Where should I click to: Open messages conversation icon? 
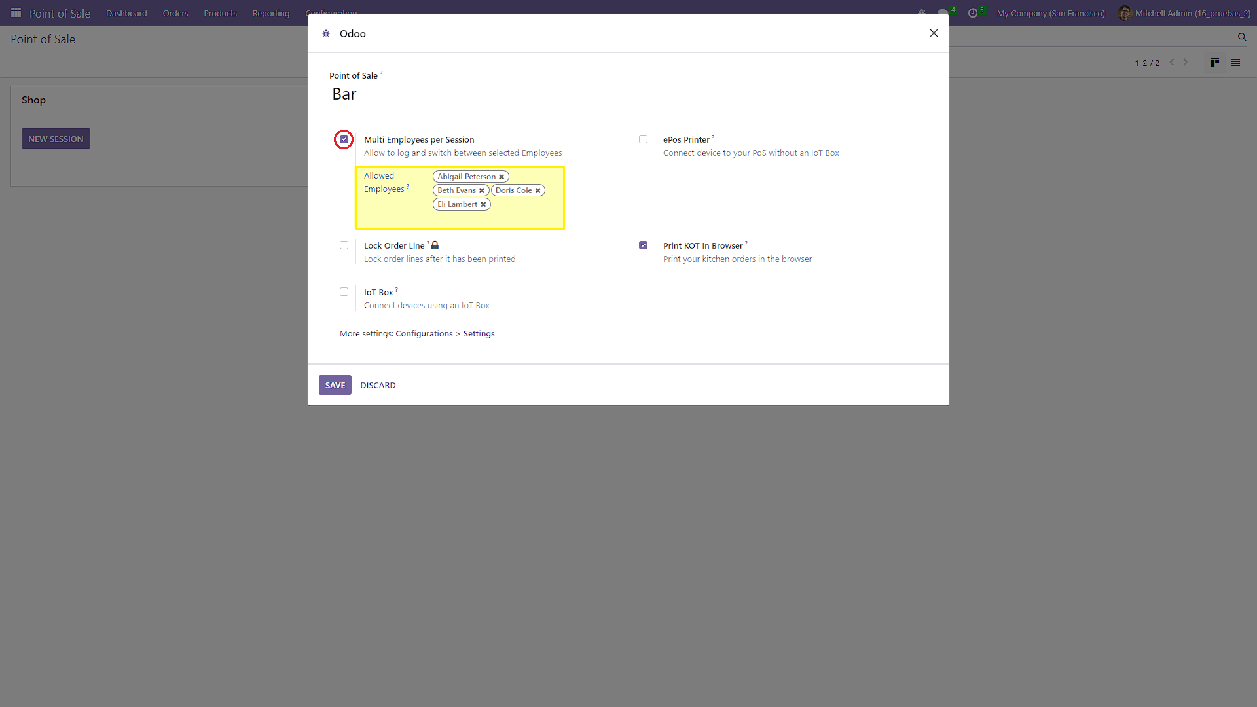(943, 13)
